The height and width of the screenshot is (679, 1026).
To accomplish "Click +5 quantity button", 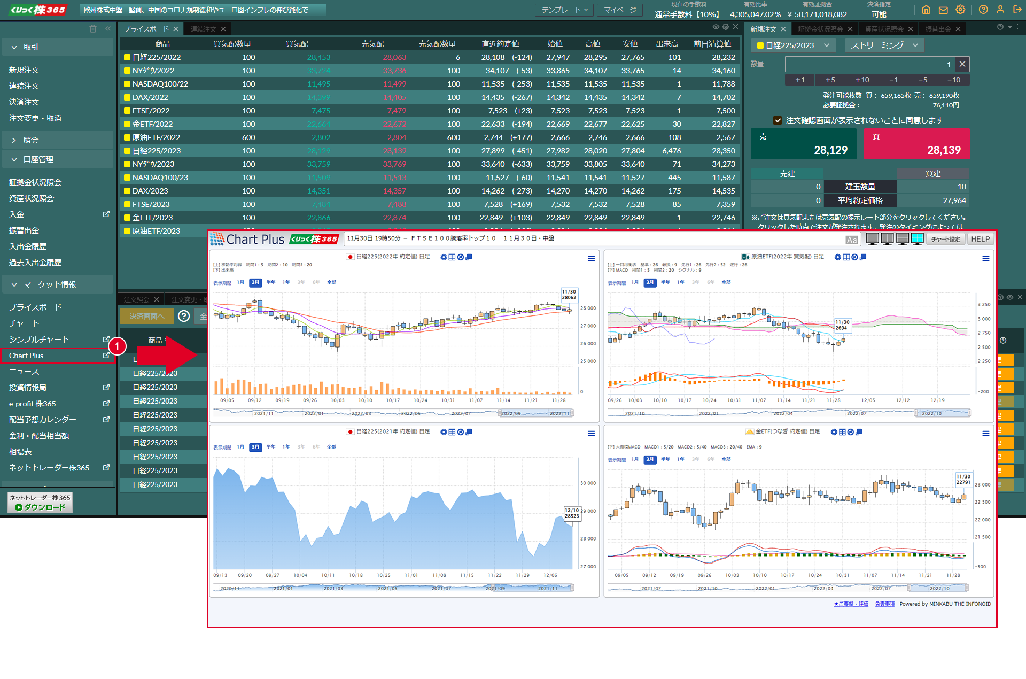I will pyautogui.click(x=830, y=80).
